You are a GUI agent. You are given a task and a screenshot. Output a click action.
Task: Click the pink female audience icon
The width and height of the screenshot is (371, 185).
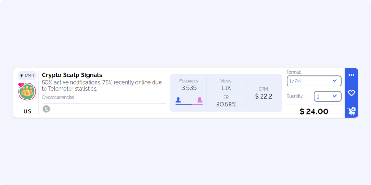(x=200, y=100)
